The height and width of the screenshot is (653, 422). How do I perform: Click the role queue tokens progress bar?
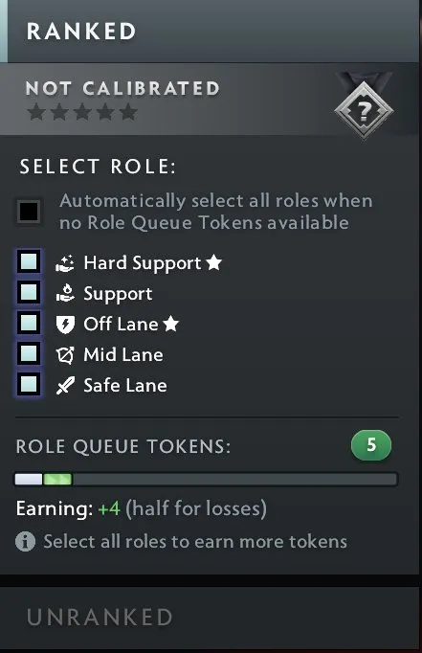[207, 480]
